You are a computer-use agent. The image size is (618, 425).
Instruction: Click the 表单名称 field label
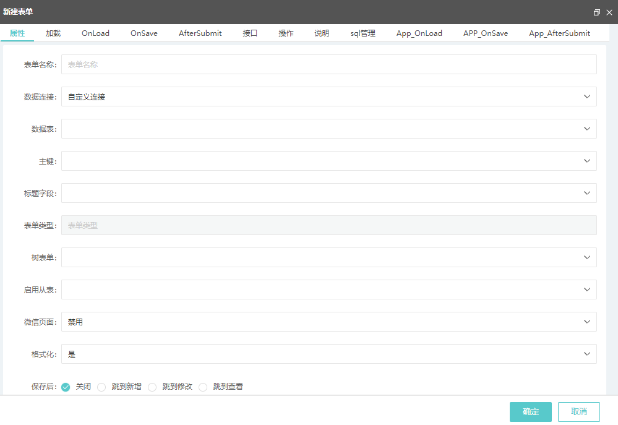[40, 65]
